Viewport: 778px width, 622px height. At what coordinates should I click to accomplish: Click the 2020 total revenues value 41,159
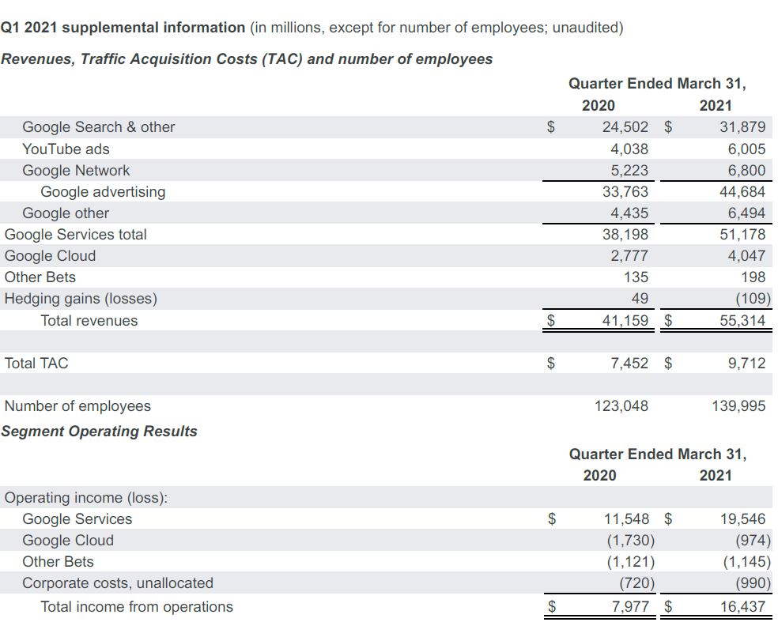625,320
